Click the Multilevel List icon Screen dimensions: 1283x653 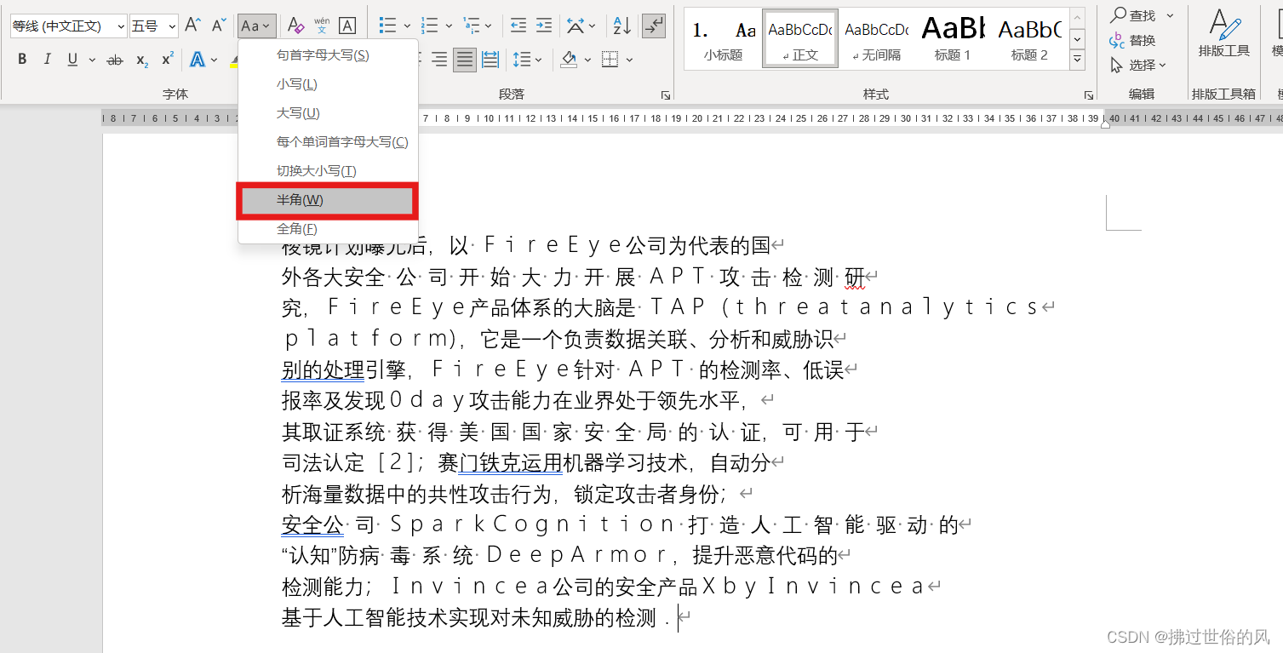[472, 26]
